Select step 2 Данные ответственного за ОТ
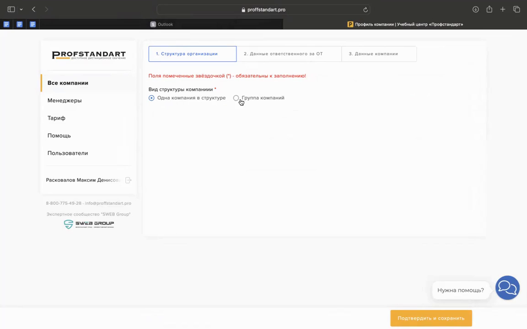The width and height of the screenshot is (527, 329). [x=289, y=54]
